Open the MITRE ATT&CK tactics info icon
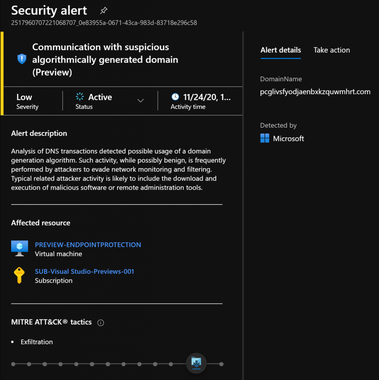Screen dimensions: 379x380 101,323
